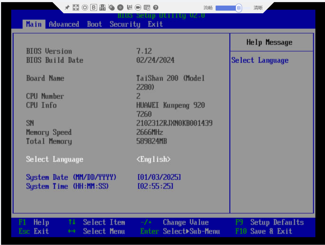325x245 pixels.
Task: Open the Boot tab
Action: pyautogui.click(x=94, y=24)
